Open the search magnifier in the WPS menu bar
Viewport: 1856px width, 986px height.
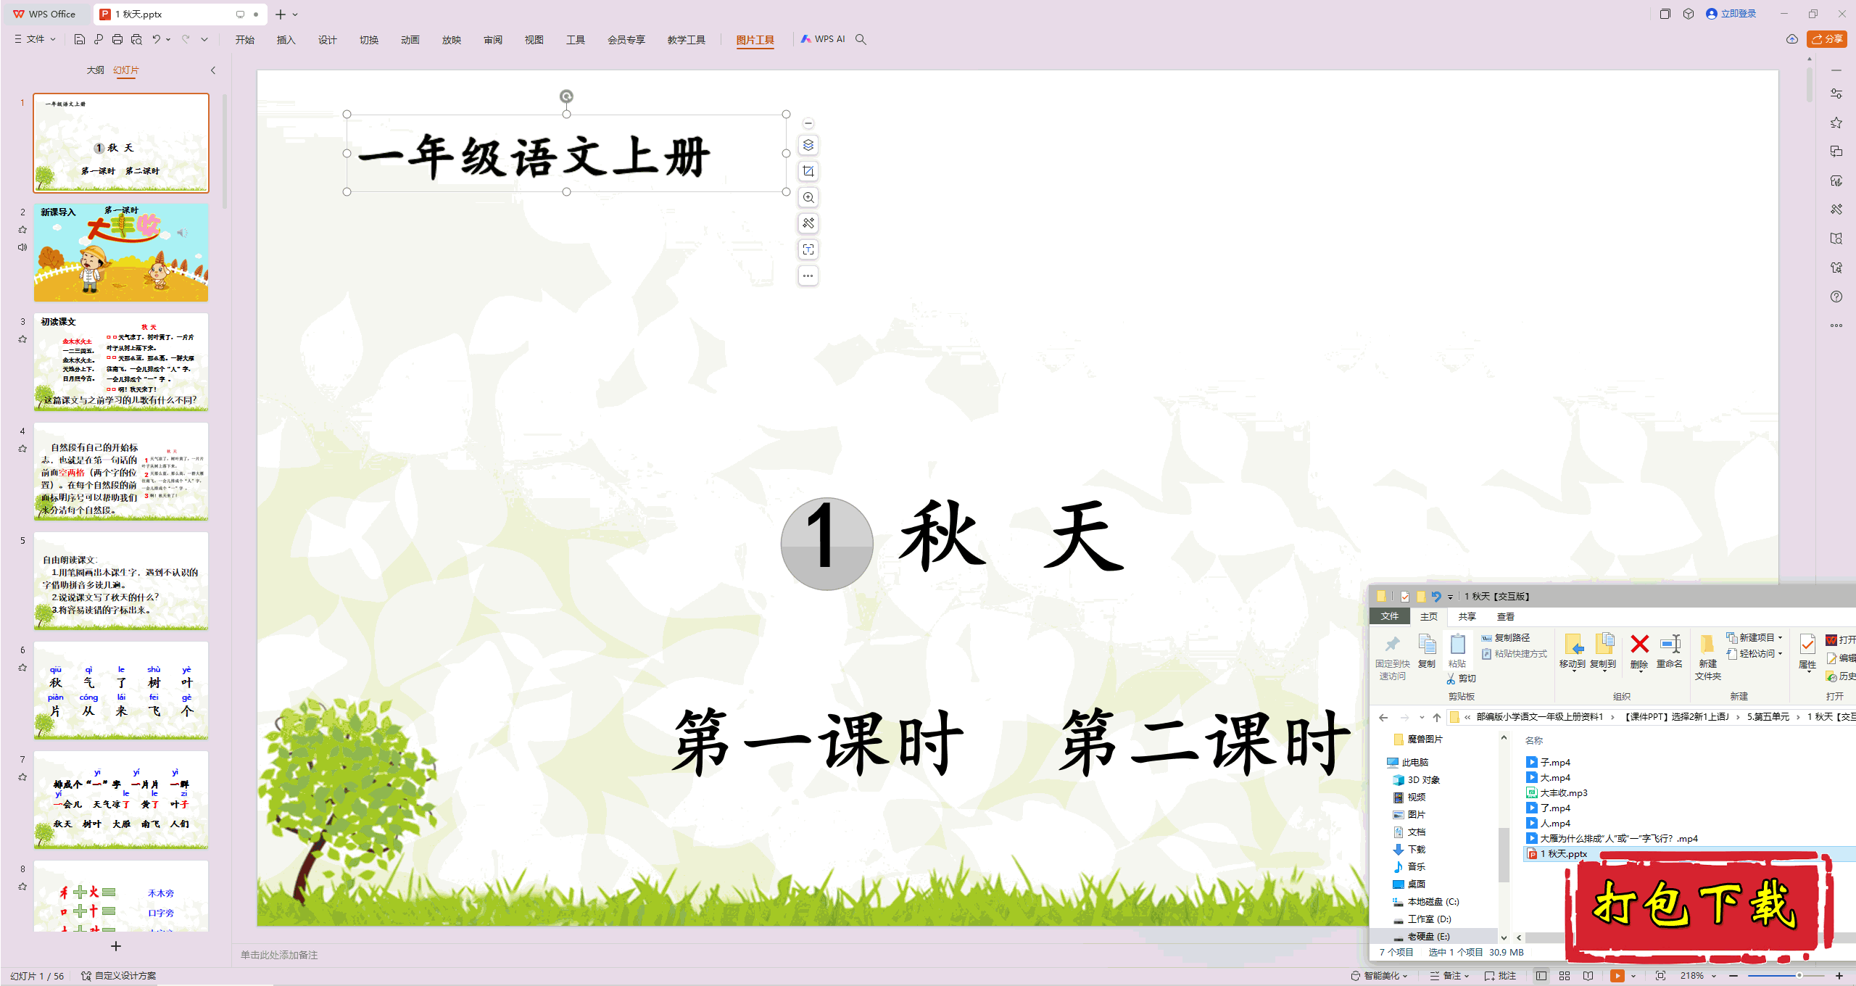[x=861, y=39]
